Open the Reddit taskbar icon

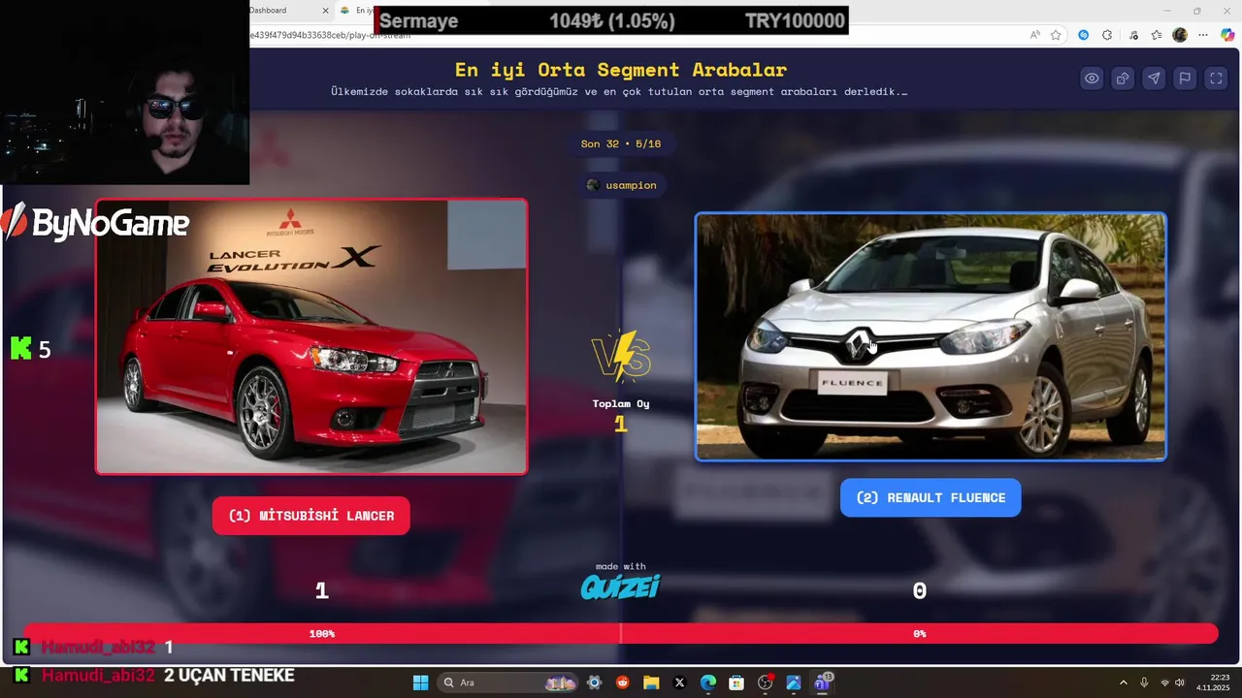(x=623, y=682)
